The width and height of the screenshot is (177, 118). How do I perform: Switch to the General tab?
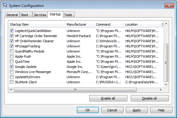[12, 15]
